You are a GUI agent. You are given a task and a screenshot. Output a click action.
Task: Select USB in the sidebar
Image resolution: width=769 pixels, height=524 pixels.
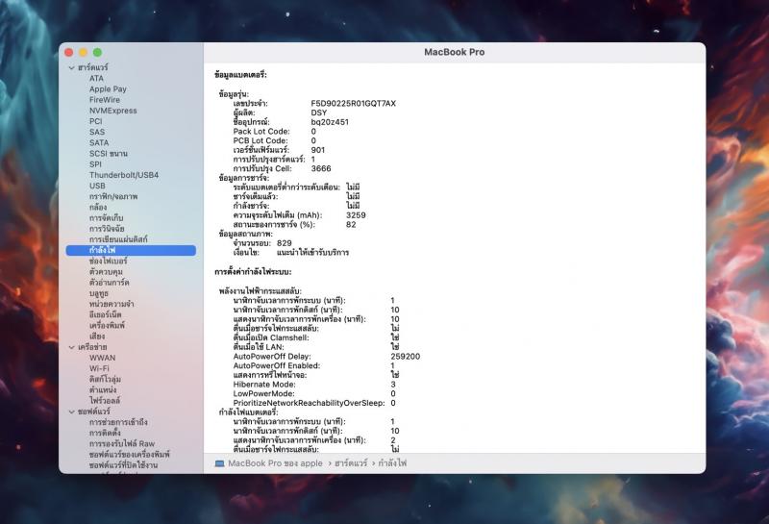97,186
